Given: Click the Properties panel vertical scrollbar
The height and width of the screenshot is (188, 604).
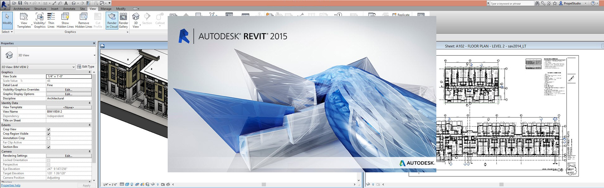Looking at the screenshot, I should 94,119.
